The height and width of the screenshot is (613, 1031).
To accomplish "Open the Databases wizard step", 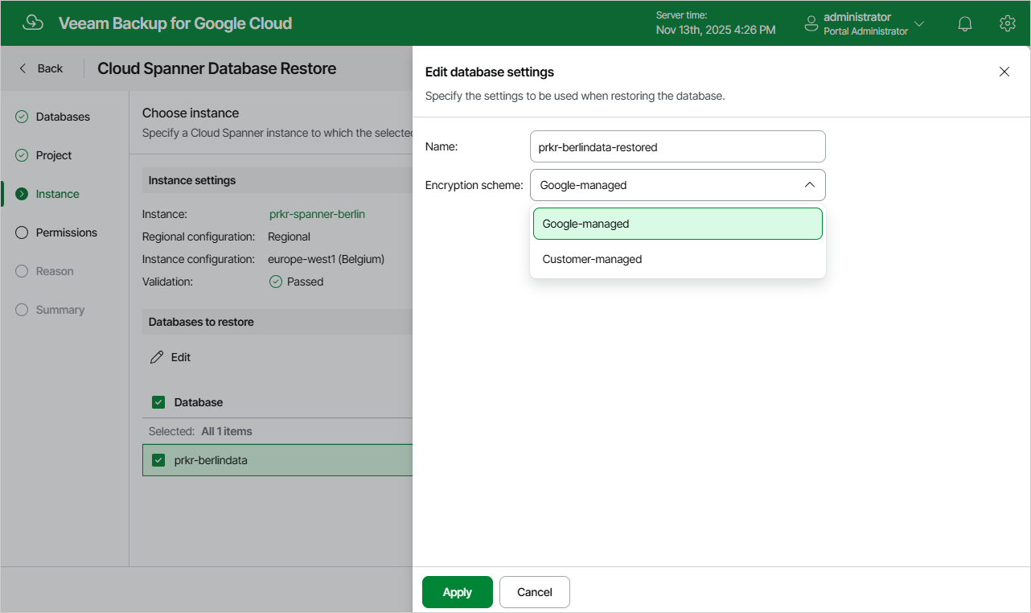I will point(63,117).
